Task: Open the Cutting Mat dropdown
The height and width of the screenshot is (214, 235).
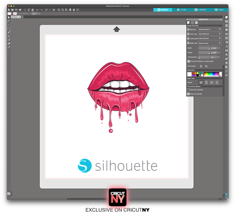Action: coord(210,39)
